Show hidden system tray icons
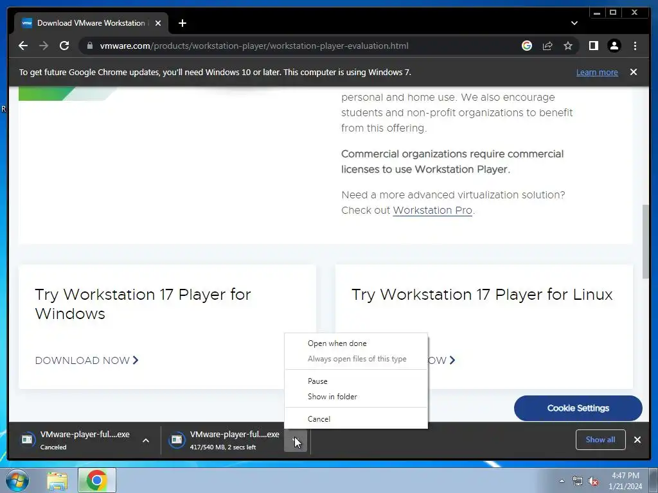The width and height of the screenshot is (658, 493). point(562,481)
